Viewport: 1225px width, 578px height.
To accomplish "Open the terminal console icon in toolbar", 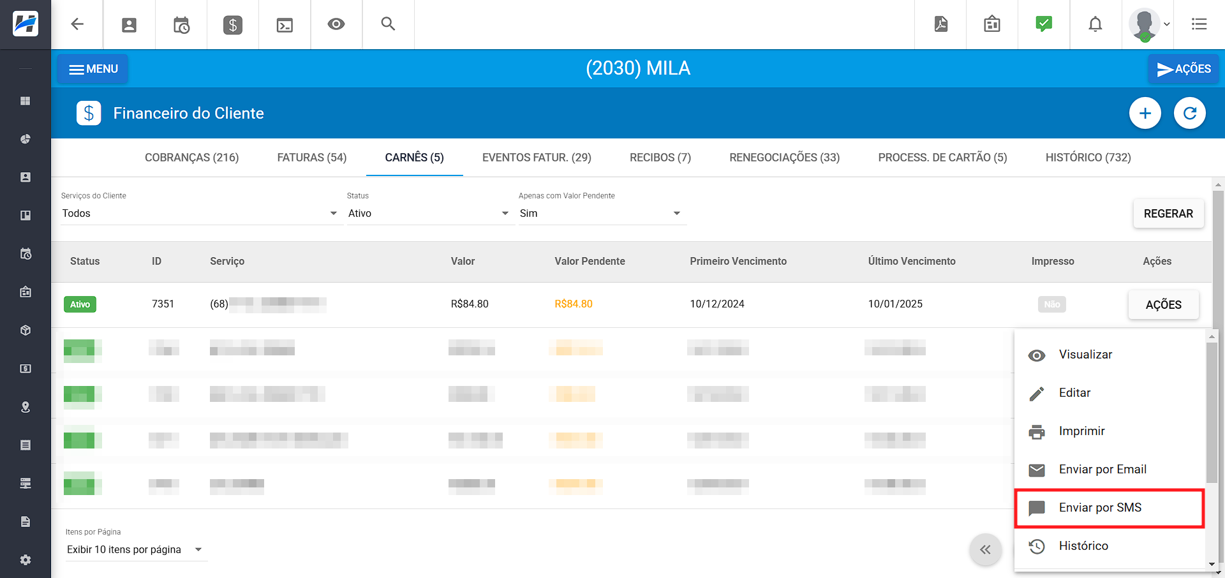I will point(285,25).
